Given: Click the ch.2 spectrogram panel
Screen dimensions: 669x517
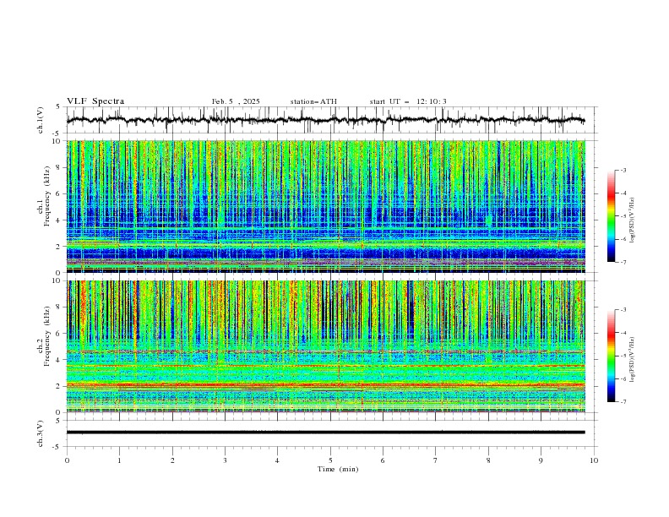Looking at the screenshot, I should click(x=325, y=346).
